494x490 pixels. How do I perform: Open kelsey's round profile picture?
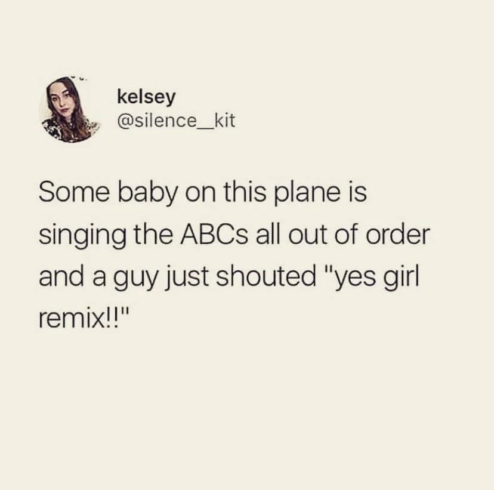click(69, 110)
